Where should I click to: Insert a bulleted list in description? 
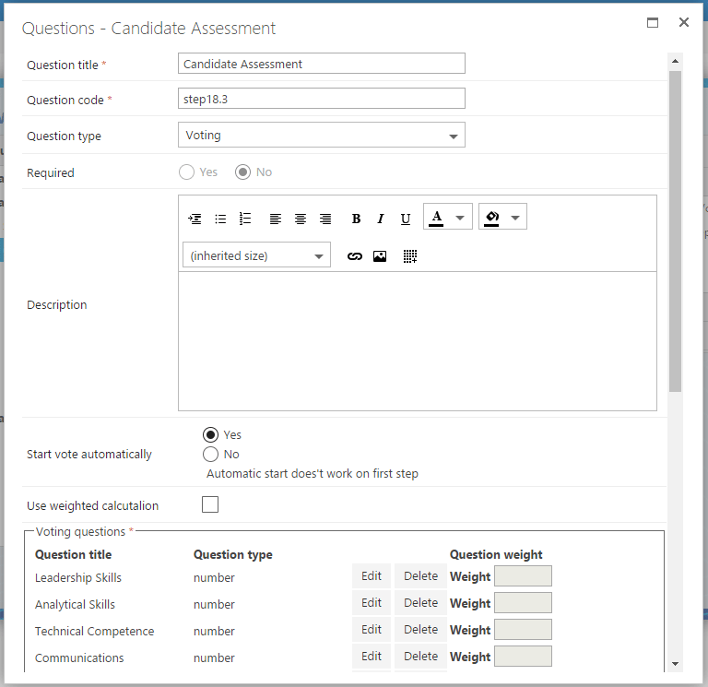(x=220, y=219)
